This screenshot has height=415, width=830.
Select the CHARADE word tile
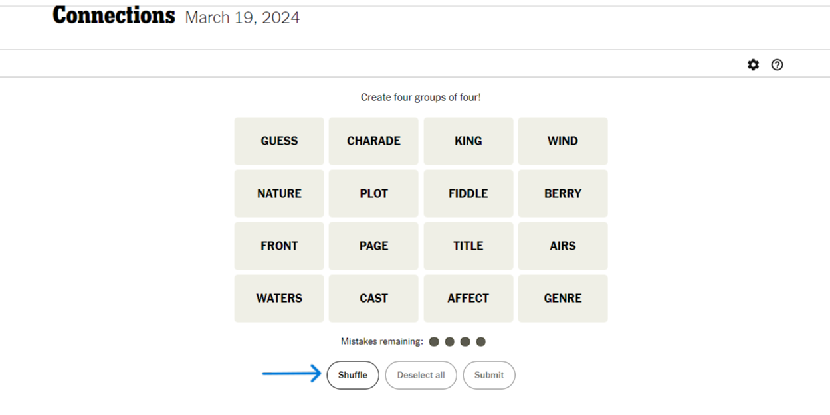[373, 141]
